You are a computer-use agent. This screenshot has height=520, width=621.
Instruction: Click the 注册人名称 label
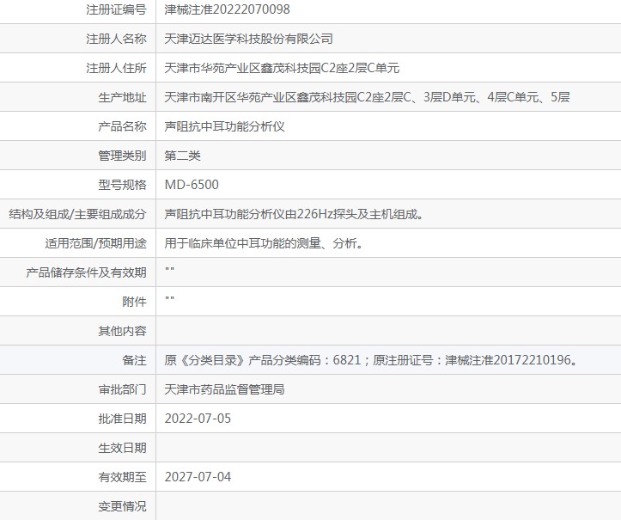click(x=116, y=39)
